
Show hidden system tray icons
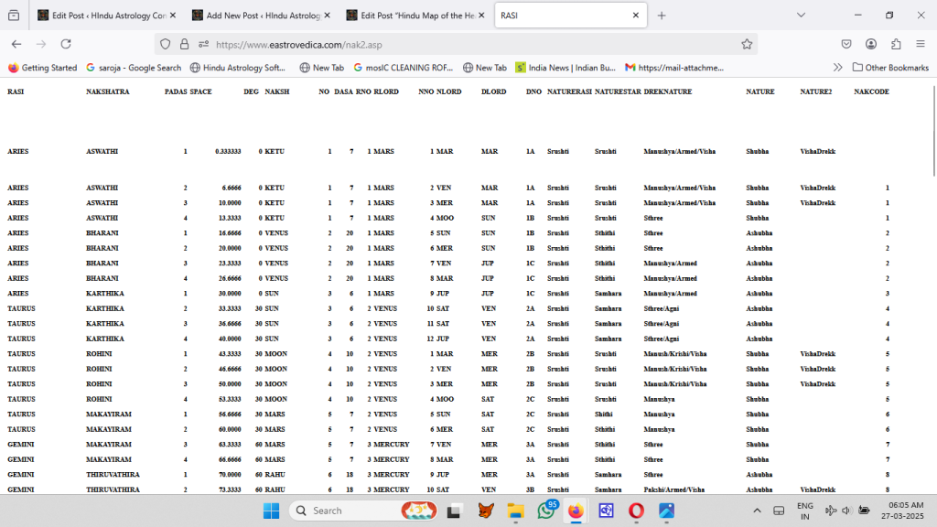click(x=757, y=511)
